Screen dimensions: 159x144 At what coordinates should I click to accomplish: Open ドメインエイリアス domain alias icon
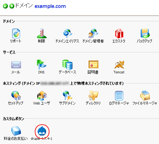tap(67, 34)
